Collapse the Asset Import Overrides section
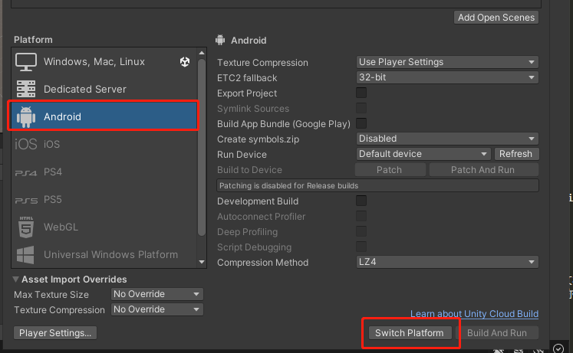This screenshot has height=353, width=573. [x=16, y=280]
